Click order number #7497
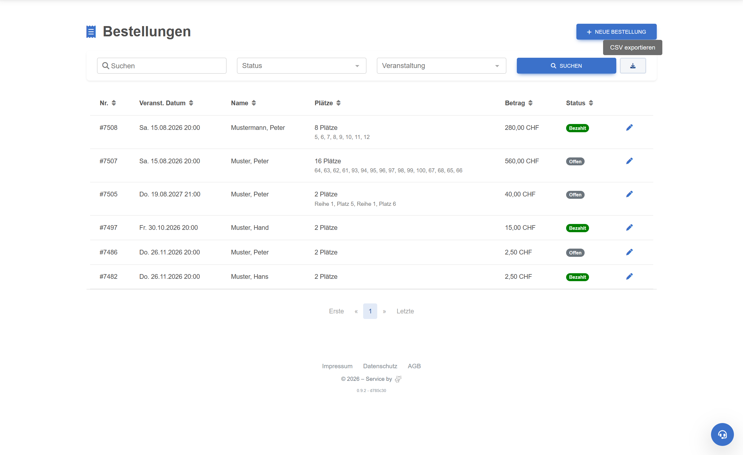 [x=109, y=228]
